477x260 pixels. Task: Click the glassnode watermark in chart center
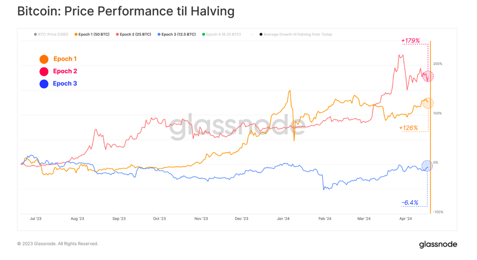(x=237, y=125)
